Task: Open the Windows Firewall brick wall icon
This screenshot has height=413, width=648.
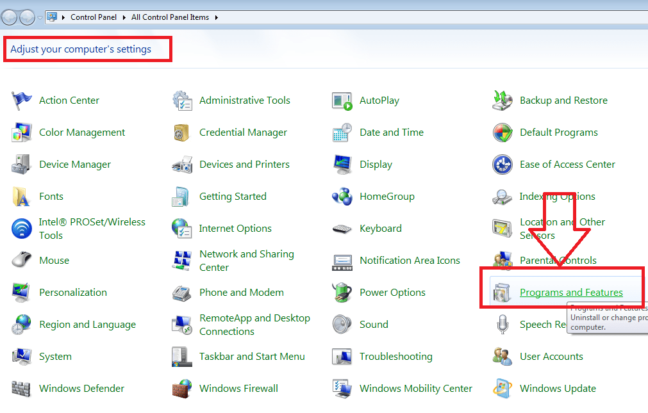Action: pos(182,389)
